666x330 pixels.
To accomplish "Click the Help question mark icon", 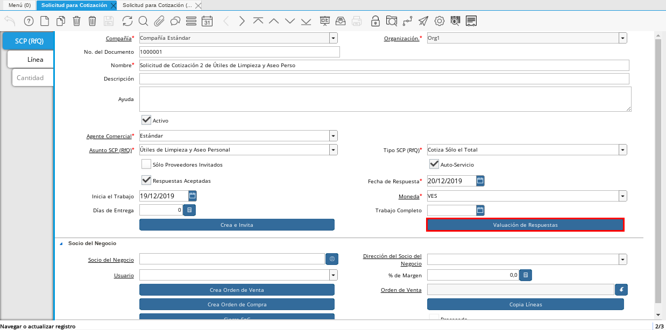I will (29, 21).
